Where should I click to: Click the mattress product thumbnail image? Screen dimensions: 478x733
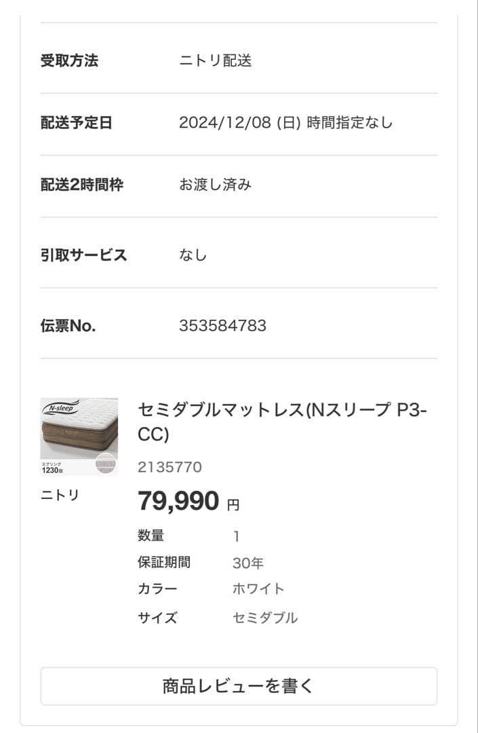pos(79,436)
